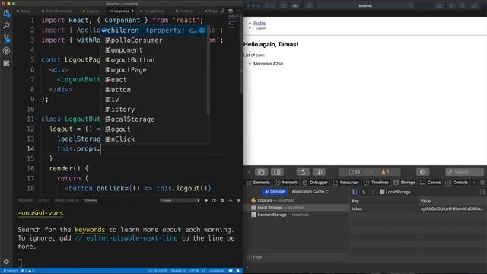Screen dimensions: 487x274
Task: Switch to the Login.js editor tab
Action: tap(91, 11)
